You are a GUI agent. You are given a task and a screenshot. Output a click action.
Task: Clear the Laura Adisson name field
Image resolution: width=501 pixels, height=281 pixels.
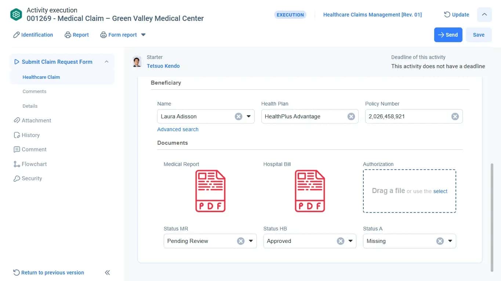pyautogui.click(x=239, y=117)
